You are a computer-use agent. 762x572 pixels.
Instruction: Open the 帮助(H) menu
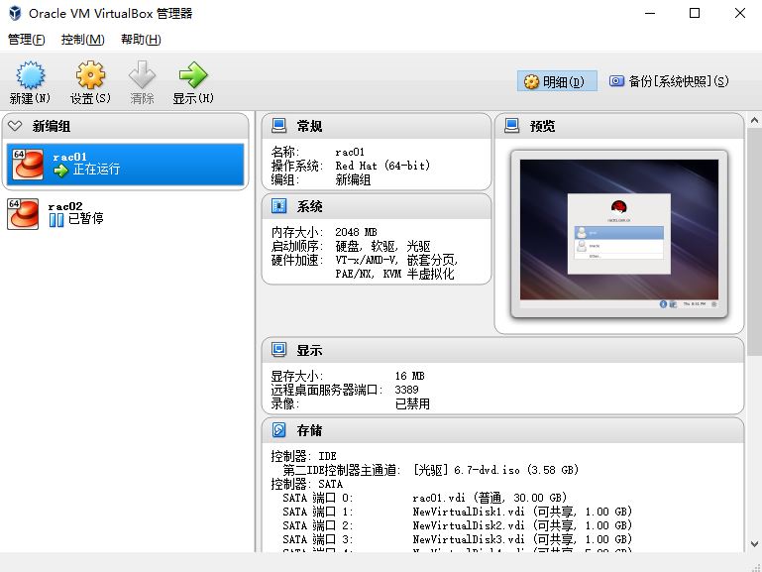pyautogui.click(x=141, y=40)
